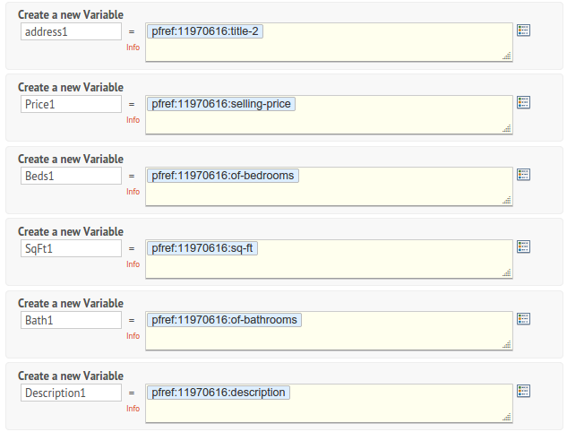Image resolution: width=567 pixels, height=432 pixels.
Task: Focus the Bath1 variable name field
Action: point(71,320)
